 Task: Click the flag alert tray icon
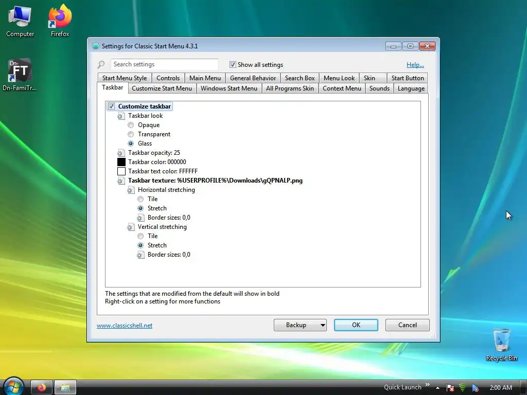(450, 388)
